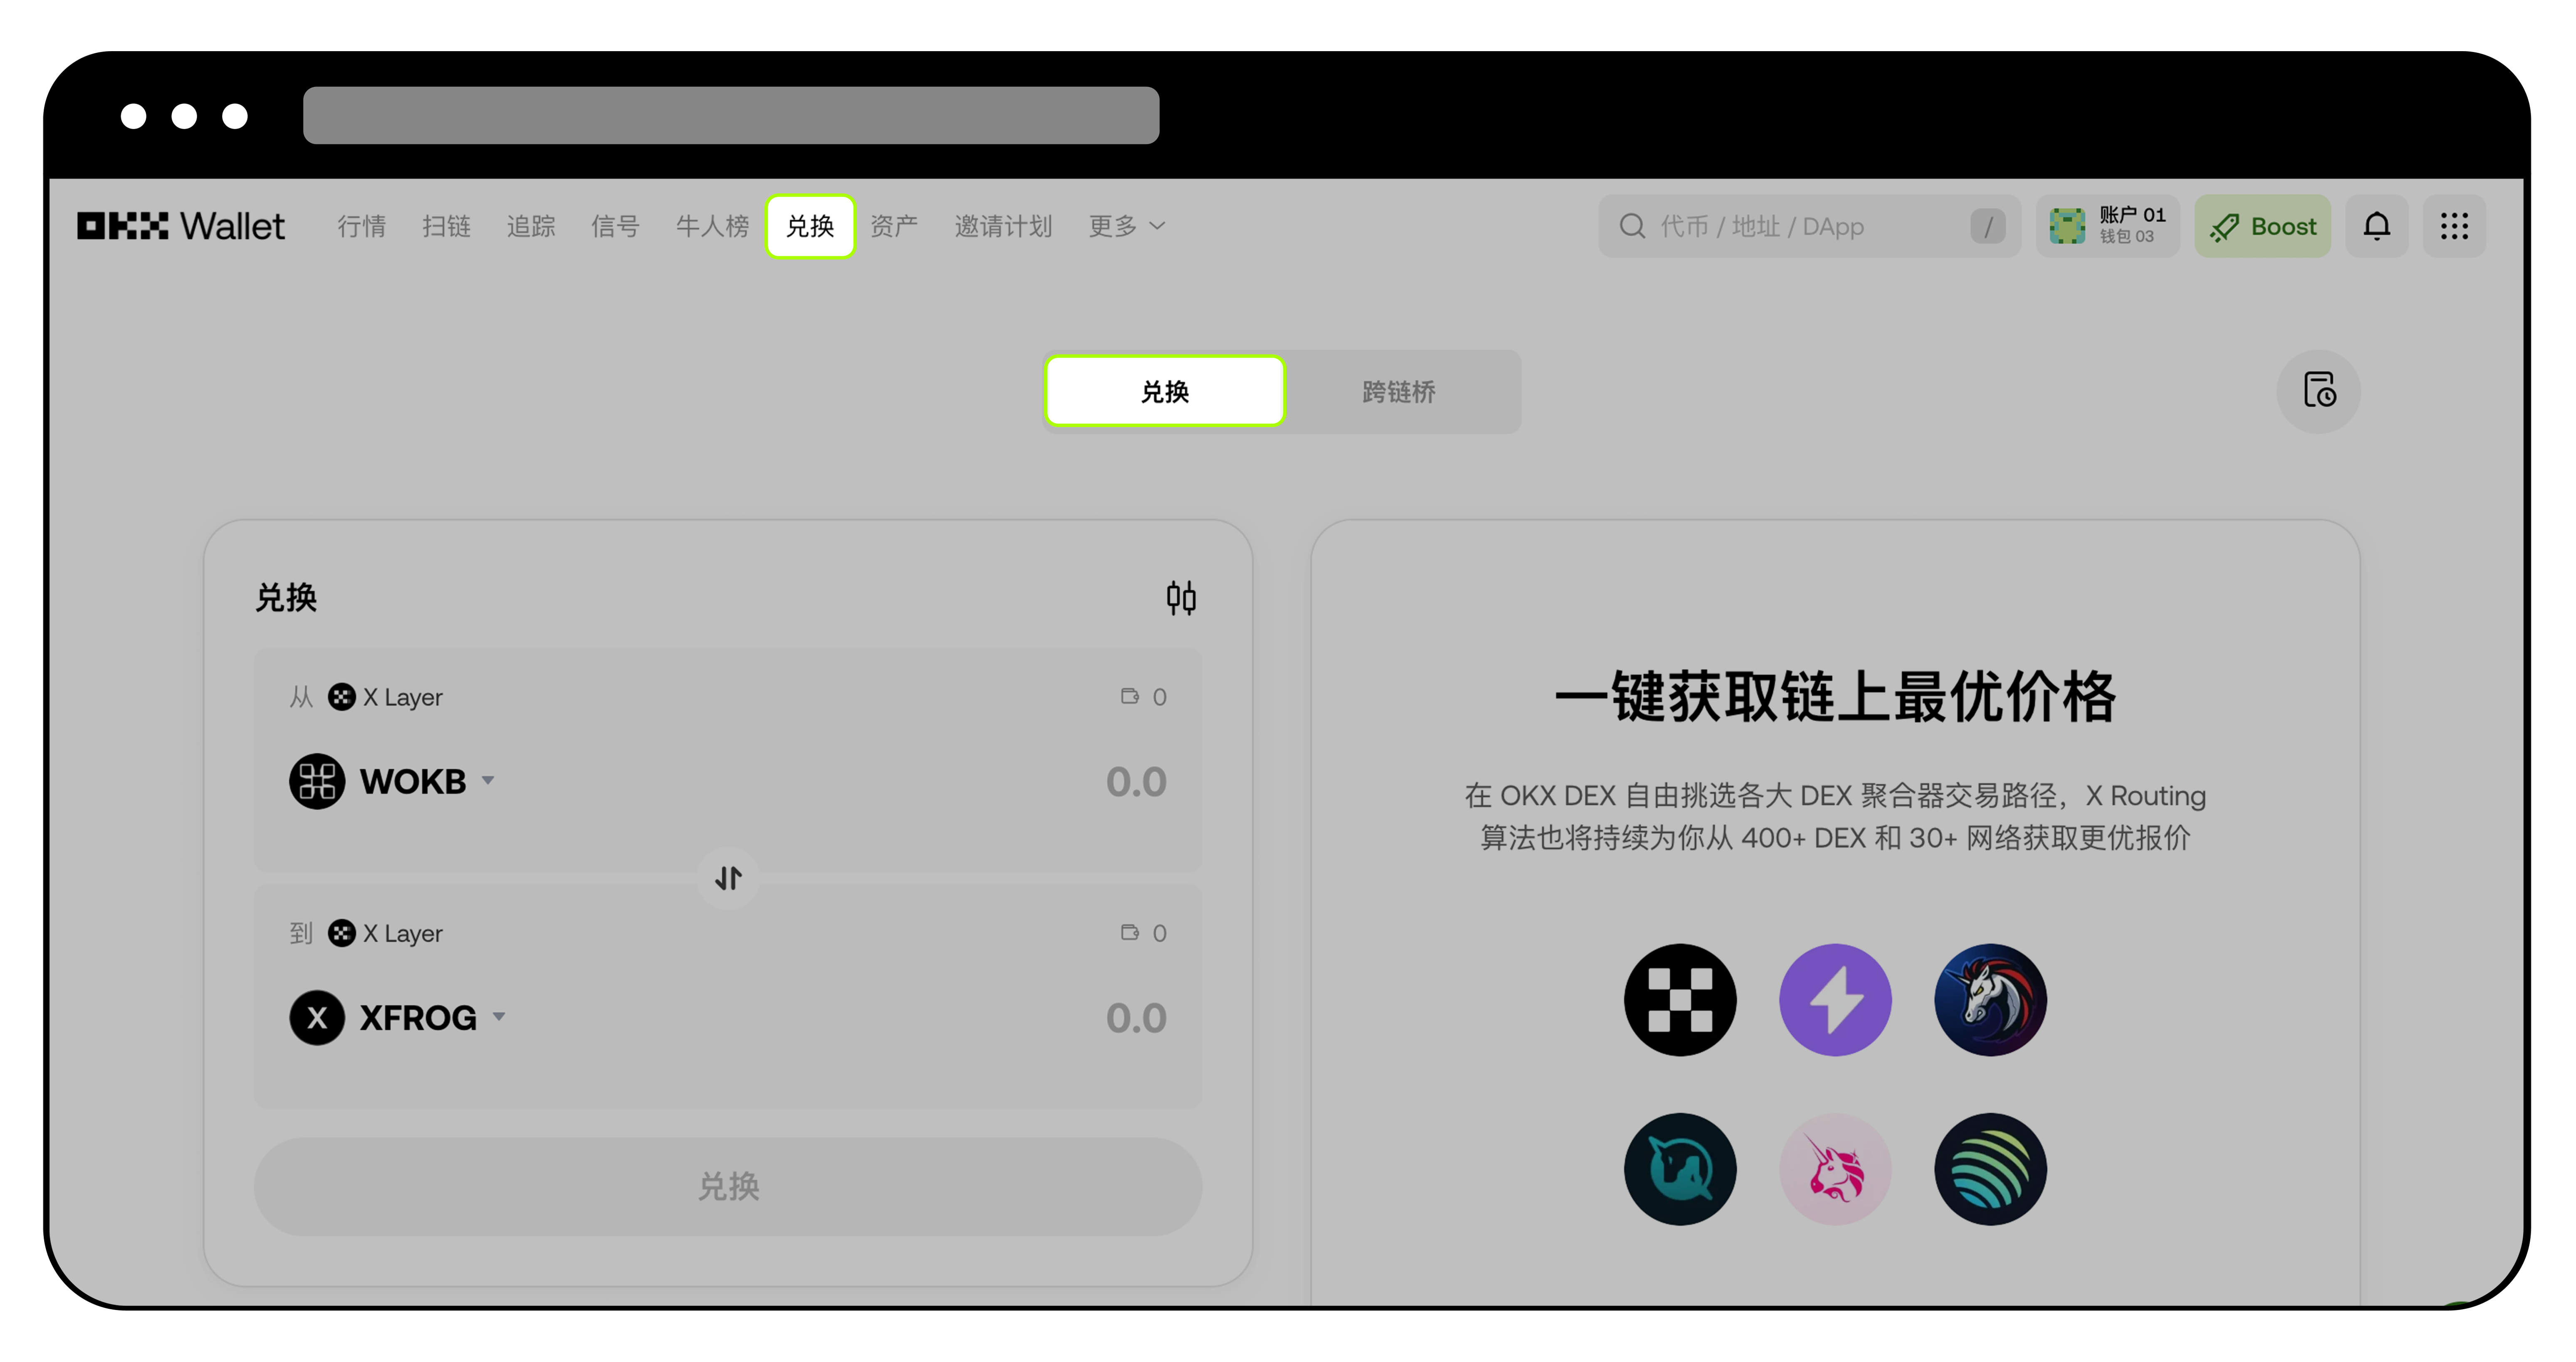
Task: Open the 行情 menu item
Action: (361, 226)
